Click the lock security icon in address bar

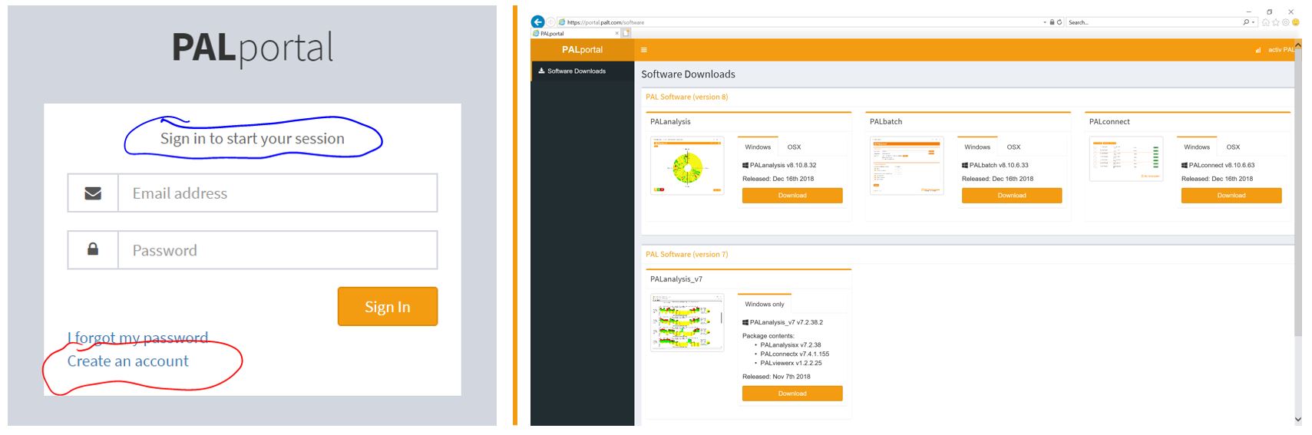click(x=1052, y=22)
